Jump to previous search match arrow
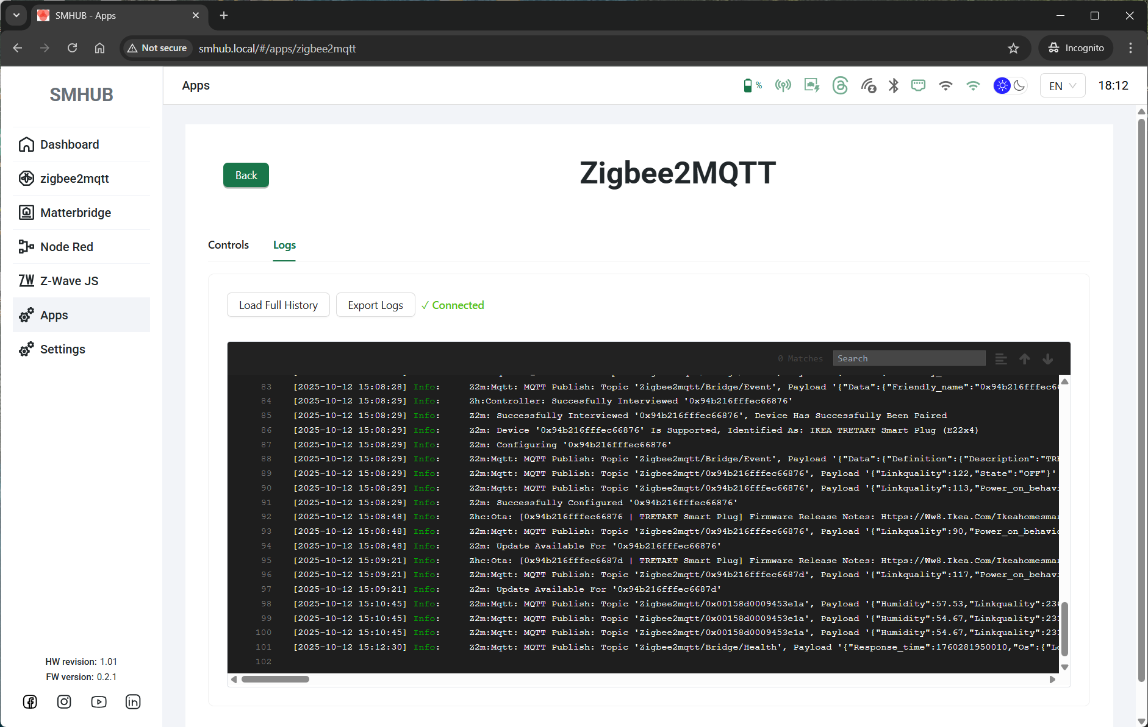 pyautogui.click(x=1025, y=359)
